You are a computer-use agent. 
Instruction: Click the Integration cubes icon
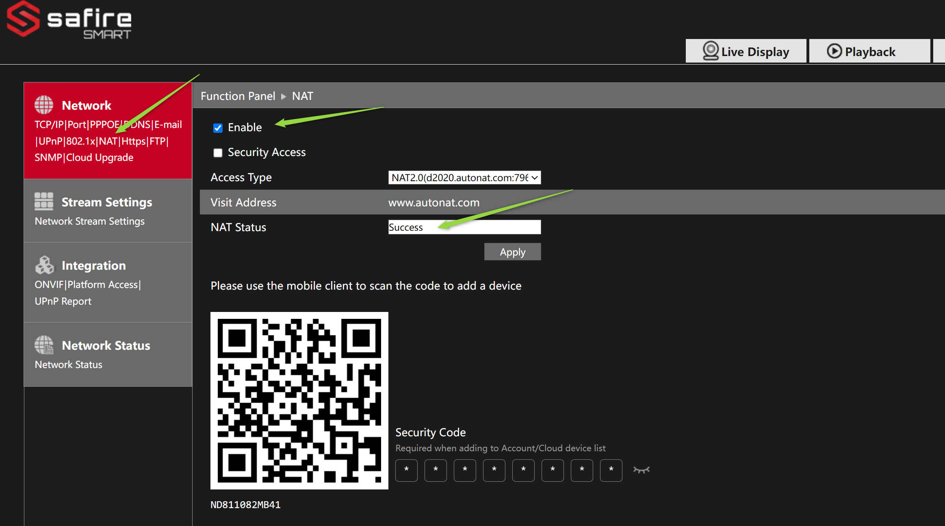pos(44,265)
